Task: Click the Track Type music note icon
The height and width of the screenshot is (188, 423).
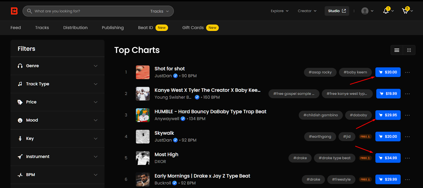Action: click(x=20, y=84)
